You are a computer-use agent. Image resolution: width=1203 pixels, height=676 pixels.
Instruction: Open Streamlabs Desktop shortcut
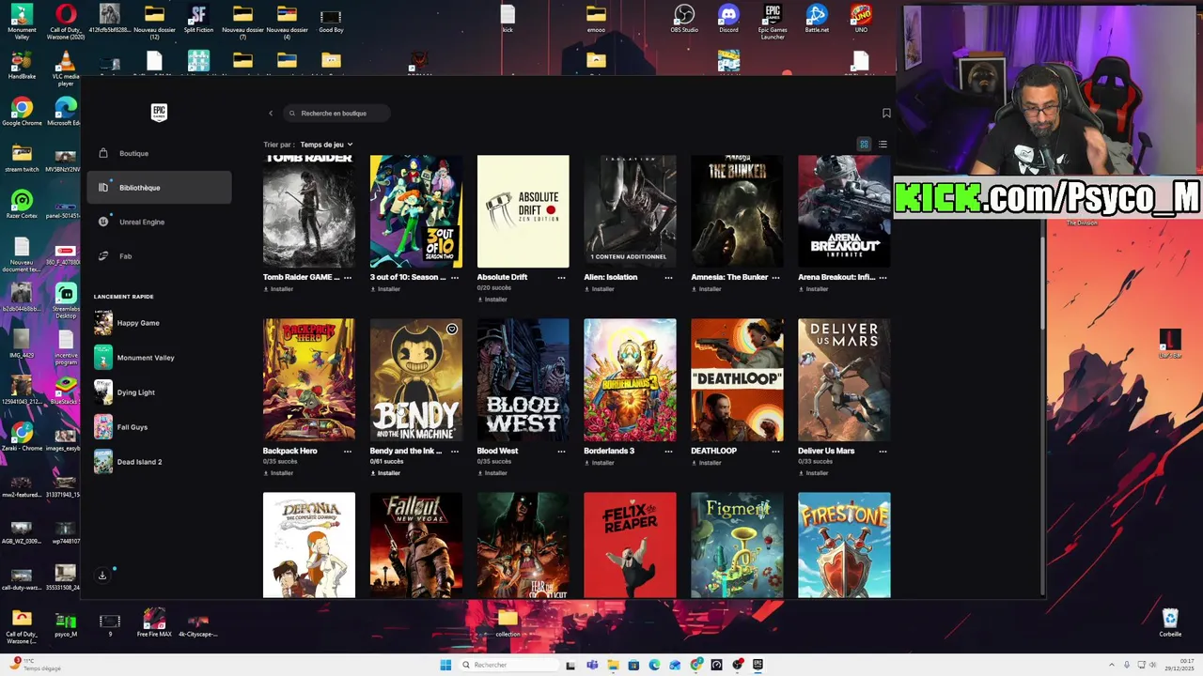(x=66, y=300)
